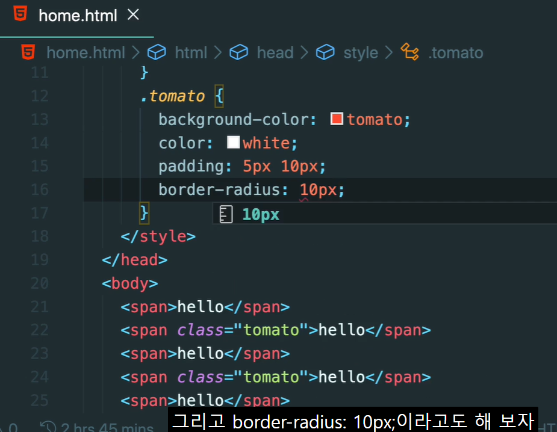Open the tomato color swatch picker
The image size is (557, 432).
[x=337, y=119]
